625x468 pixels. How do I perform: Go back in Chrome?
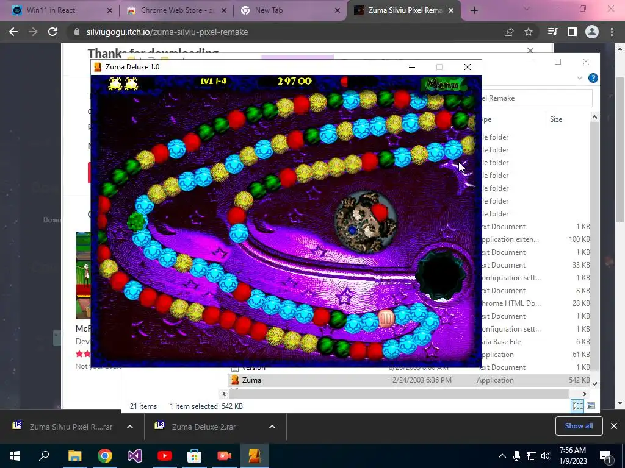click(13, 32)
